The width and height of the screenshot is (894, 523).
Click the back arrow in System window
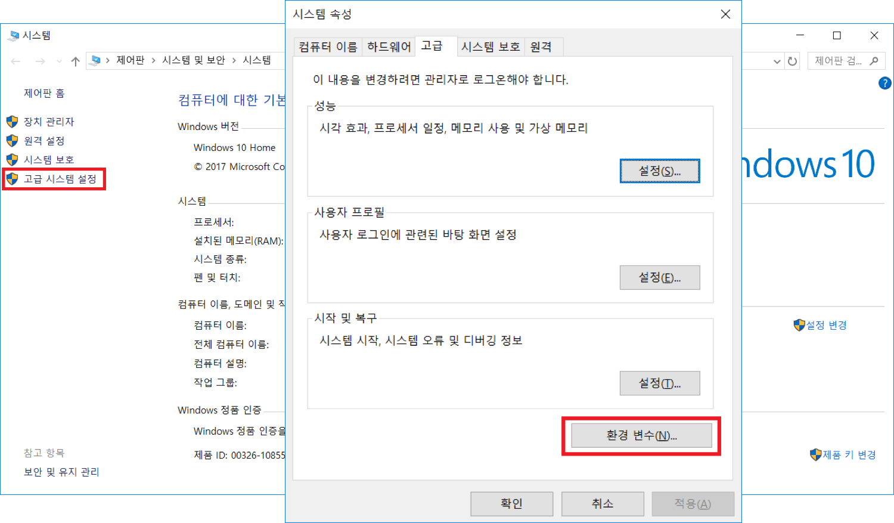point(16,61)
